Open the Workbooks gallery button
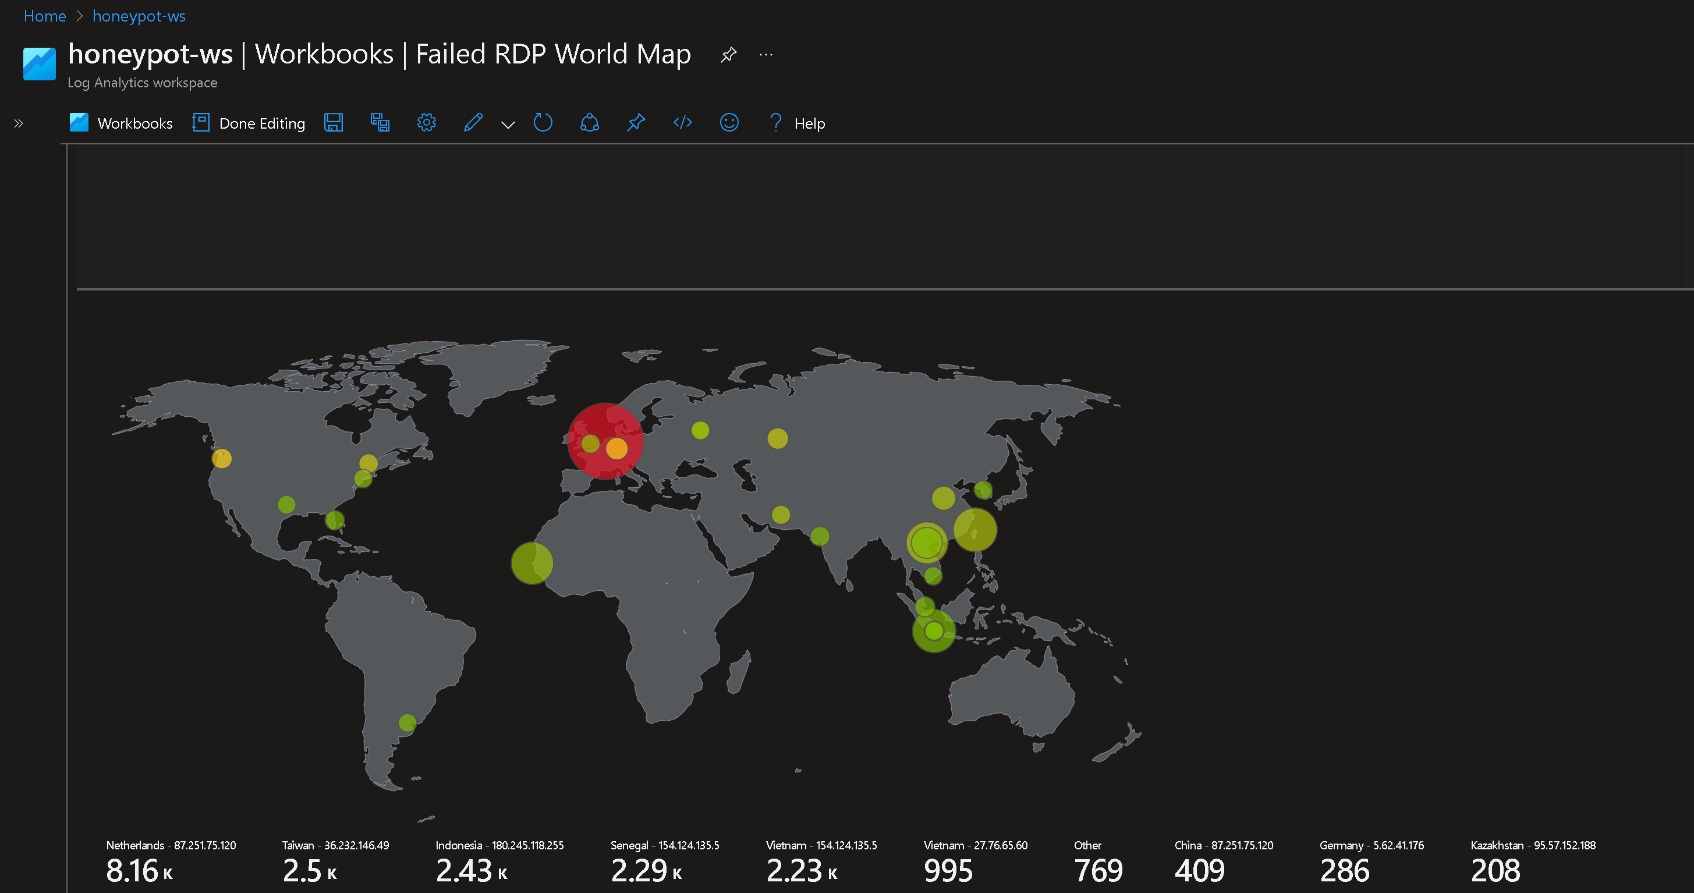1694x893 pixels. pos(121,123)
